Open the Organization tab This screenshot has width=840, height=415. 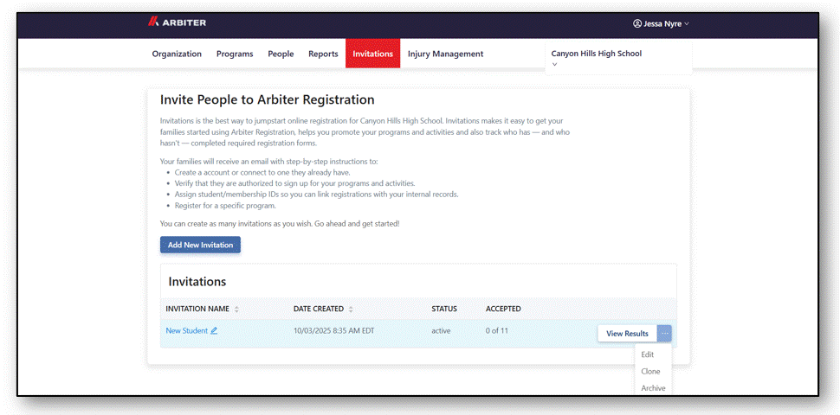click(177, 54)
